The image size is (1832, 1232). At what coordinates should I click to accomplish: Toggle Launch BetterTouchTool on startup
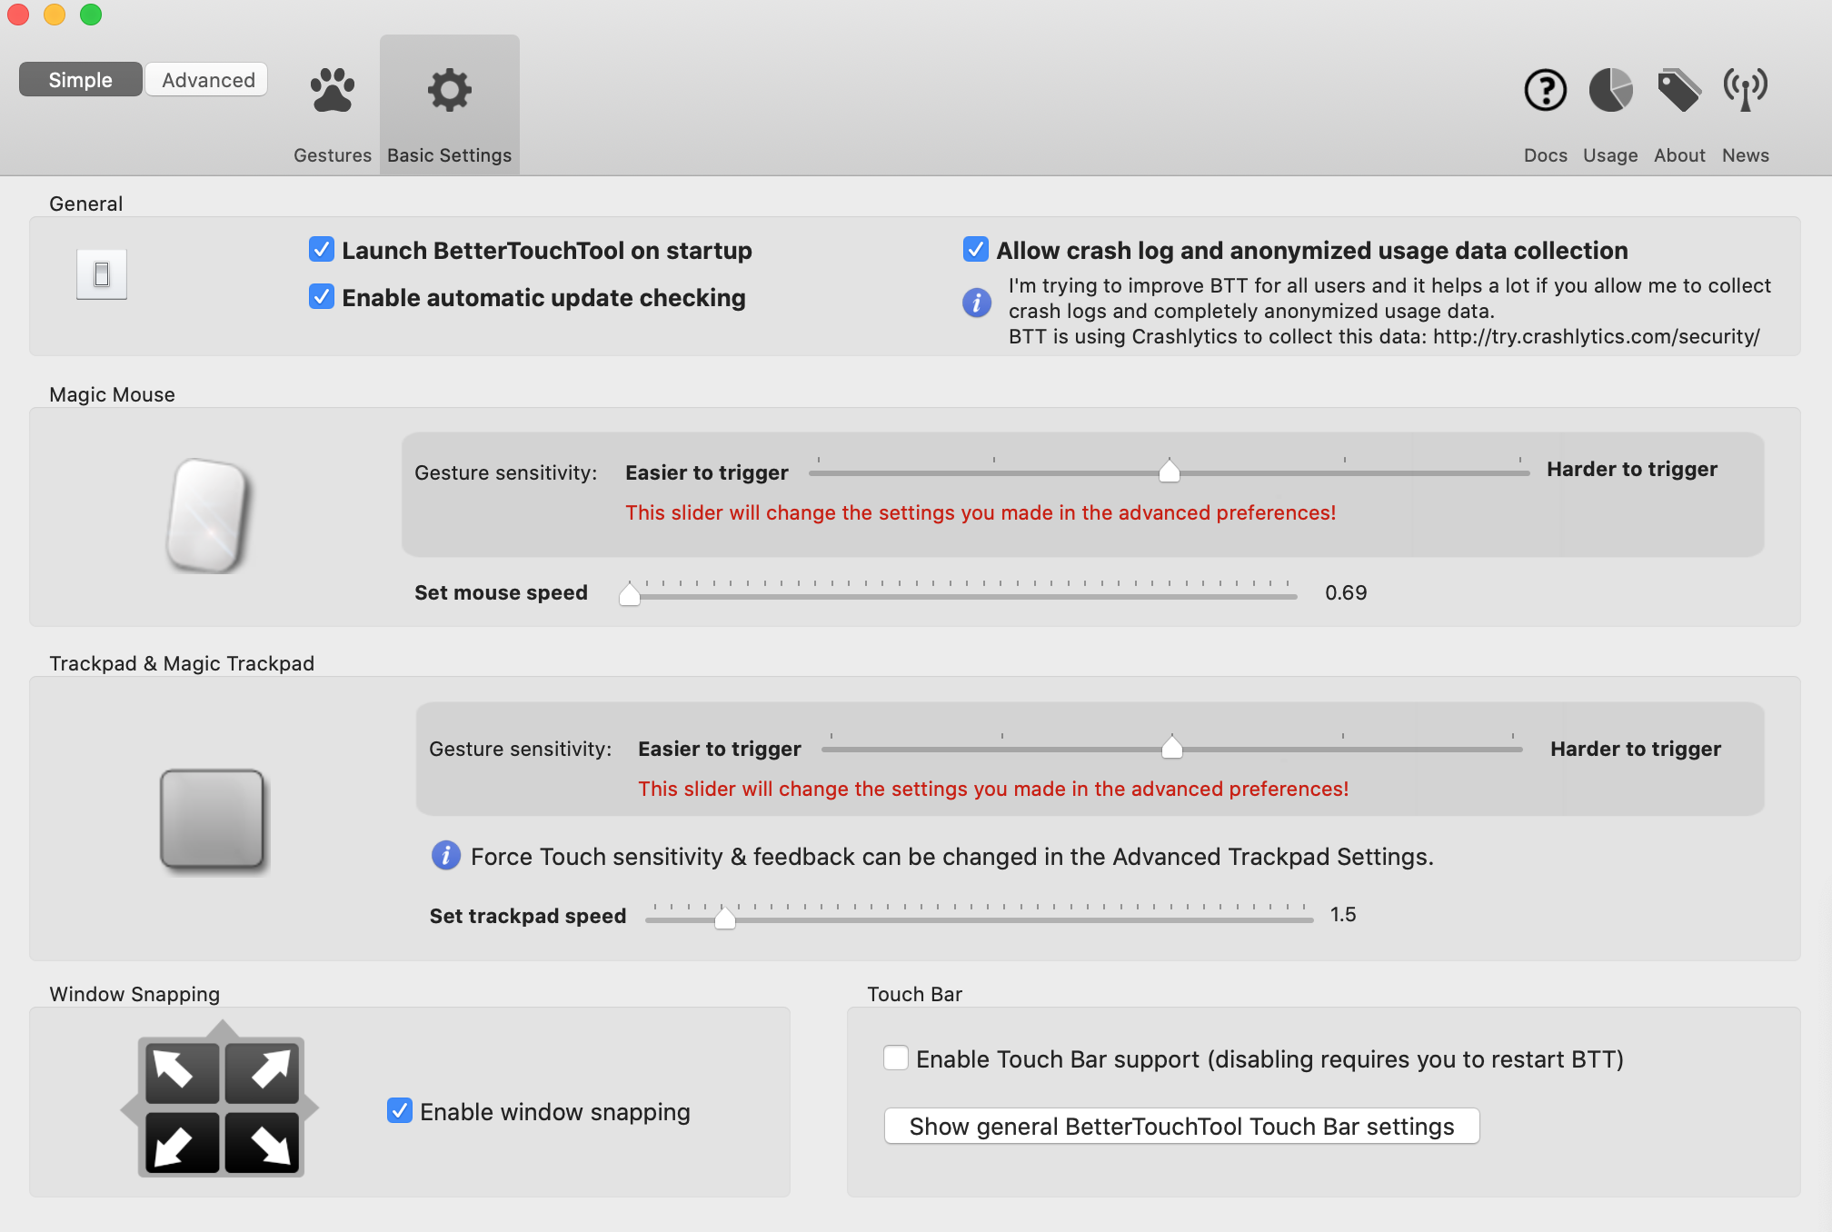point(322,250)
